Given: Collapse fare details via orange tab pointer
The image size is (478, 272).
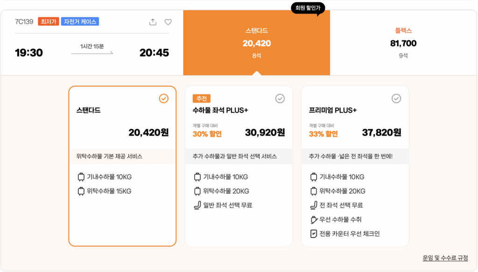Looking at the screenshot, I should (x=256, y=73).
